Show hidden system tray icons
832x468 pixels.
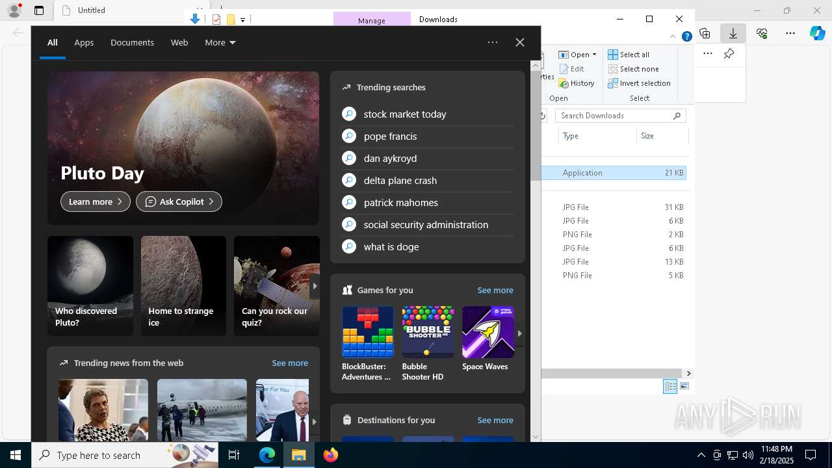pyautogui.click(x=701, y=455)
